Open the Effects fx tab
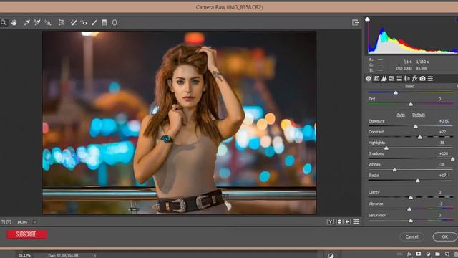 pyautogui.click(x=414, y=78)
